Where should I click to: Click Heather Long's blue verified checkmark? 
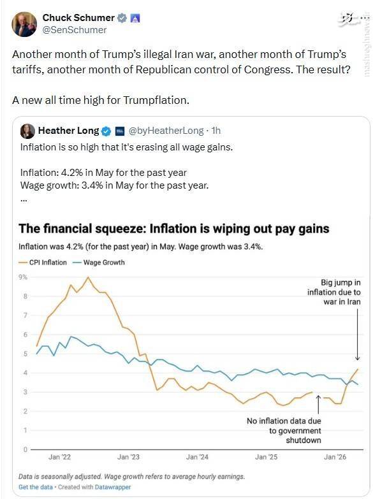click(x=107, y=131)
